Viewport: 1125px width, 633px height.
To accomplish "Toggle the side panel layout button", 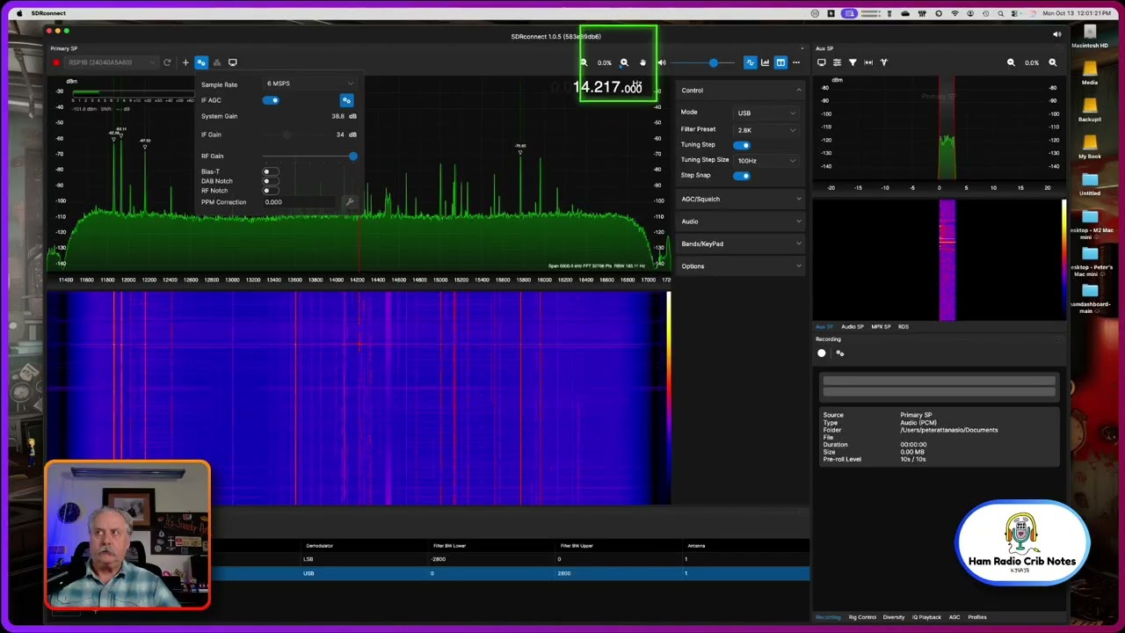I will coord(780,62).
